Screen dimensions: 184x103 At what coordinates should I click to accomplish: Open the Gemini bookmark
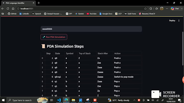click(80, 14)
